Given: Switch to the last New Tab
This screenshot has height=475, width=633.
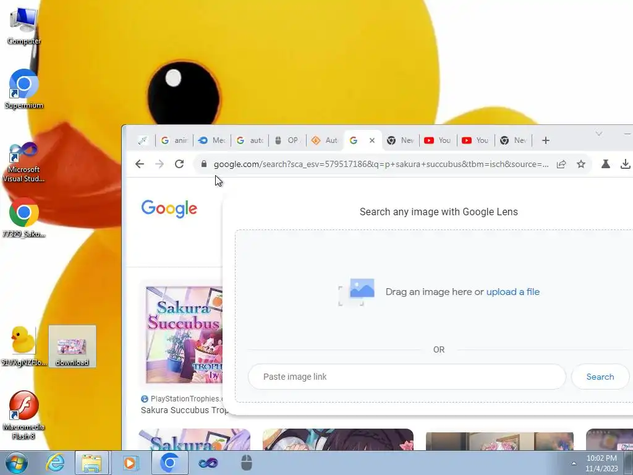Looking at the screenshot, I should (514, 140).
